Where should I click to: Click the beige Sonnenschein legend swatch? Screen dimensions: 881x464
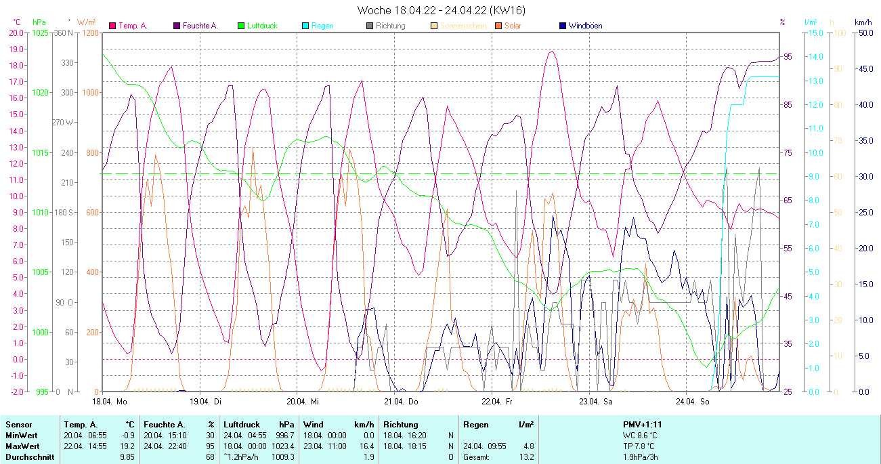click(434, 26)
